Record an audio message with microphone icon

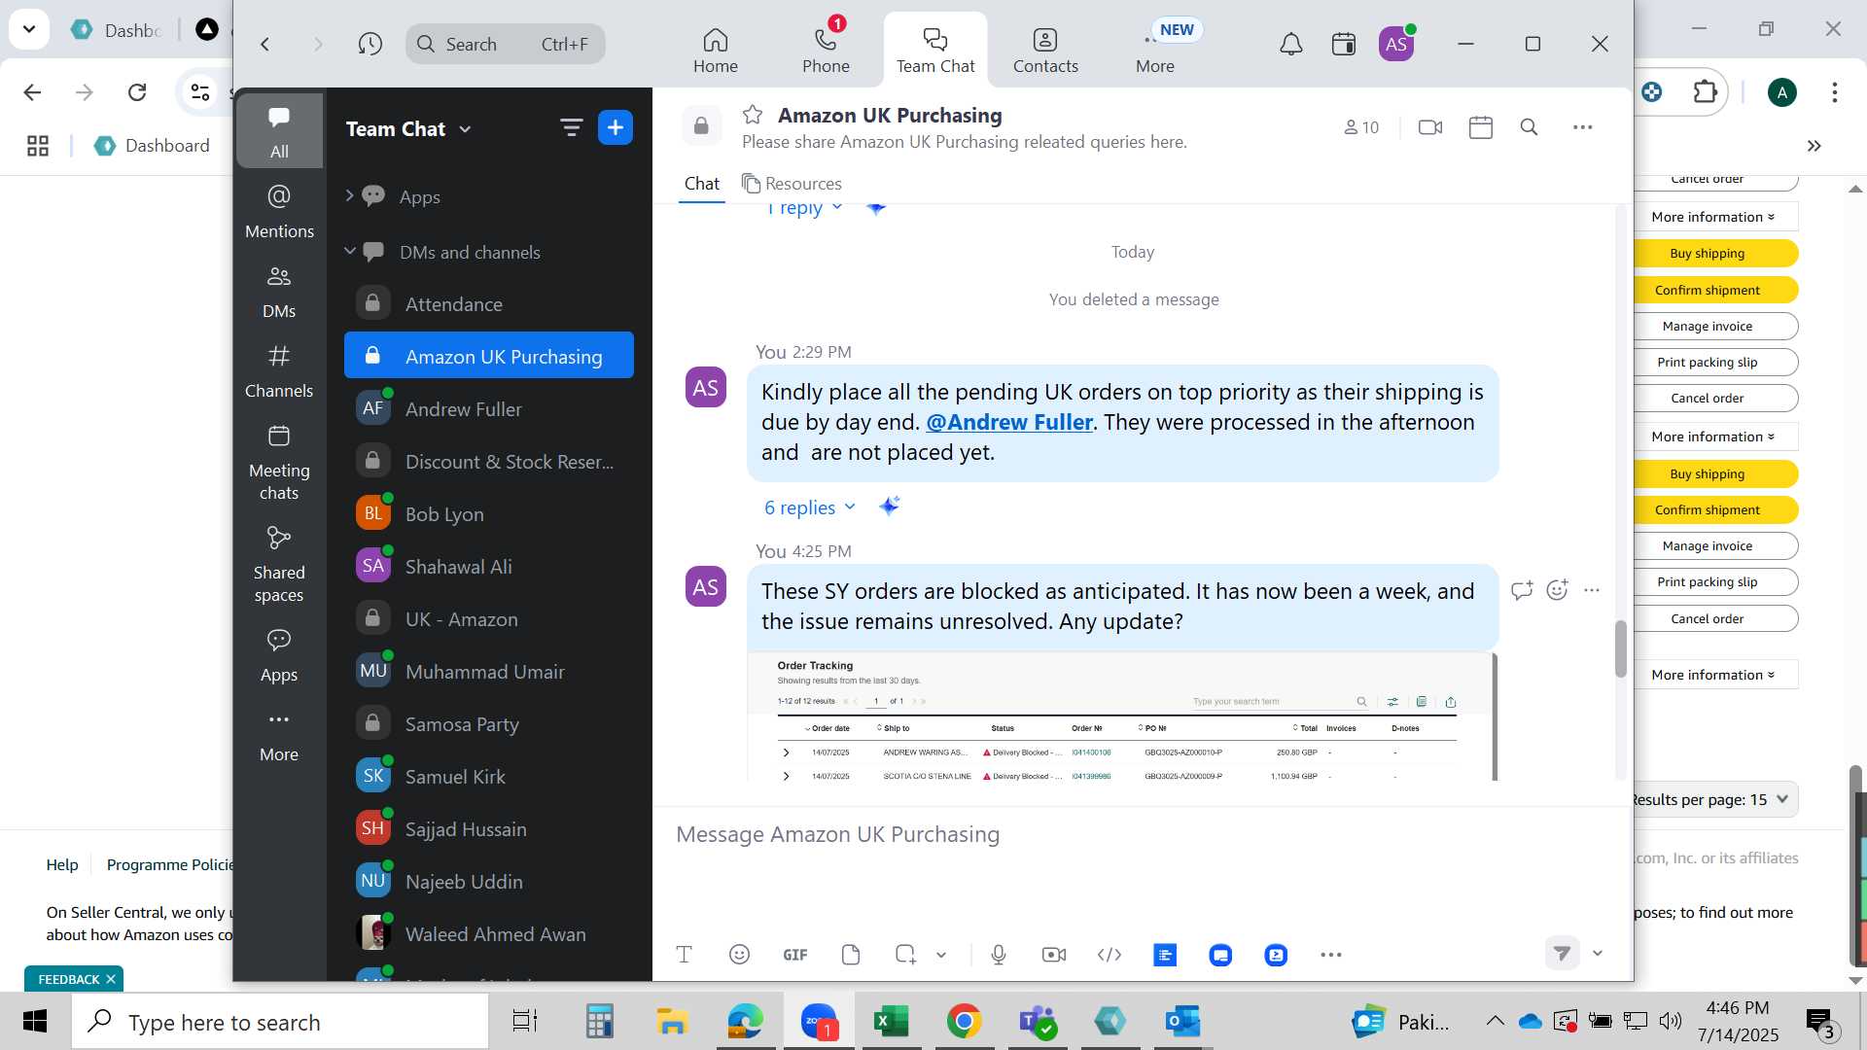pos(999,955)
